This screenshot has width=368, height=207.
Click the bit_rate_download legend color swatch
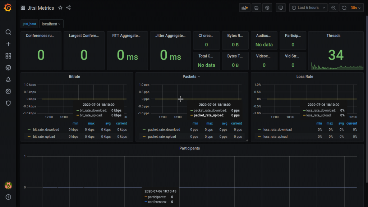click(29, 129)
